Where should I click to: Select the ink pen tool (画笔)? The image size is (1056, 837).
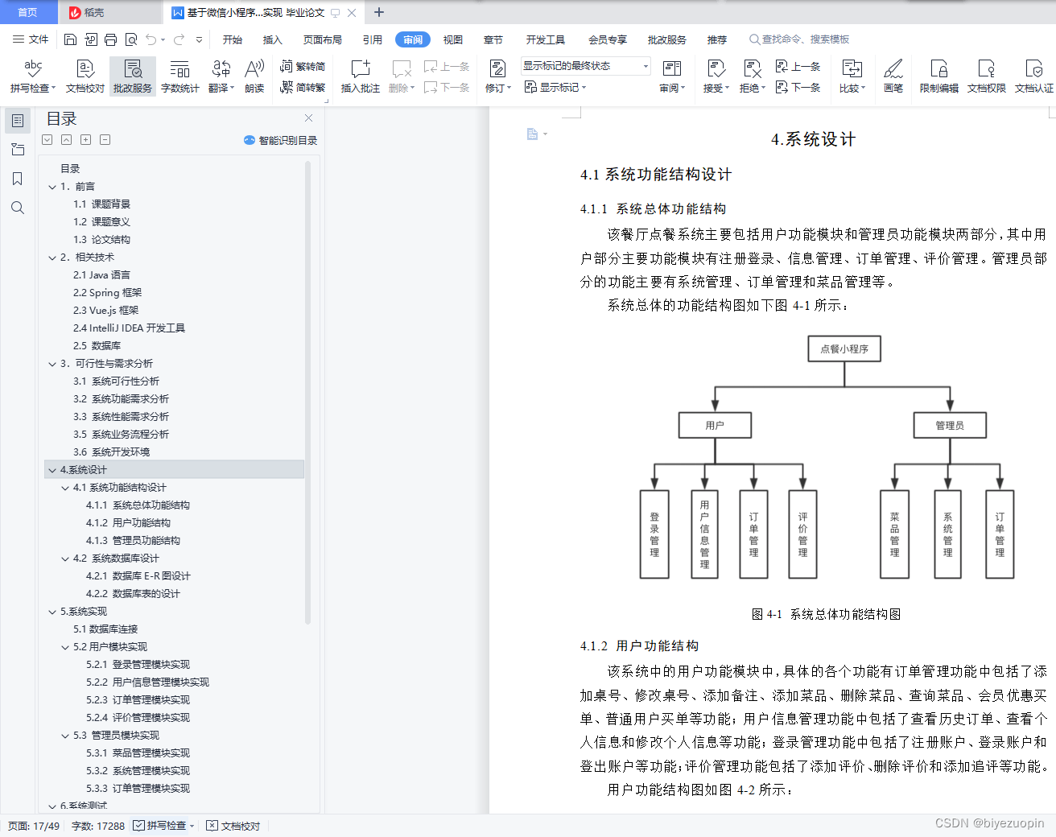click(893, 76)
